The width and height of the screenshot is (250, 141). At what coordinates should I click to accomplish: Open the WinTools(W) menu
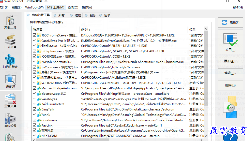click(35, 7)
